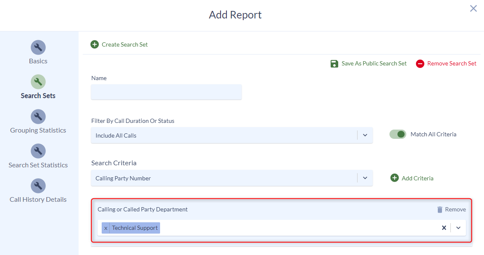The height and width of the screenshot is (255, 484).
Task: Select the Calling Party Number combo box
Action: click(232, 178)
